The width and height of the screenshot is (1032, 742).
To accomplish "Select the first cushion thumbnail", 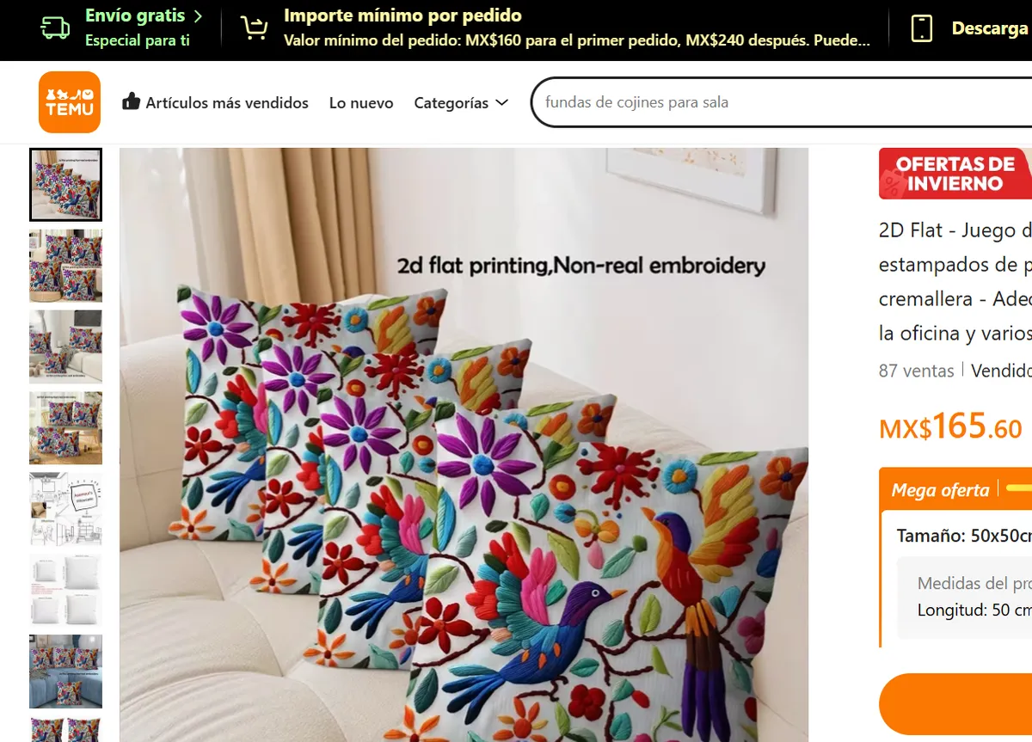I will 65,185.
